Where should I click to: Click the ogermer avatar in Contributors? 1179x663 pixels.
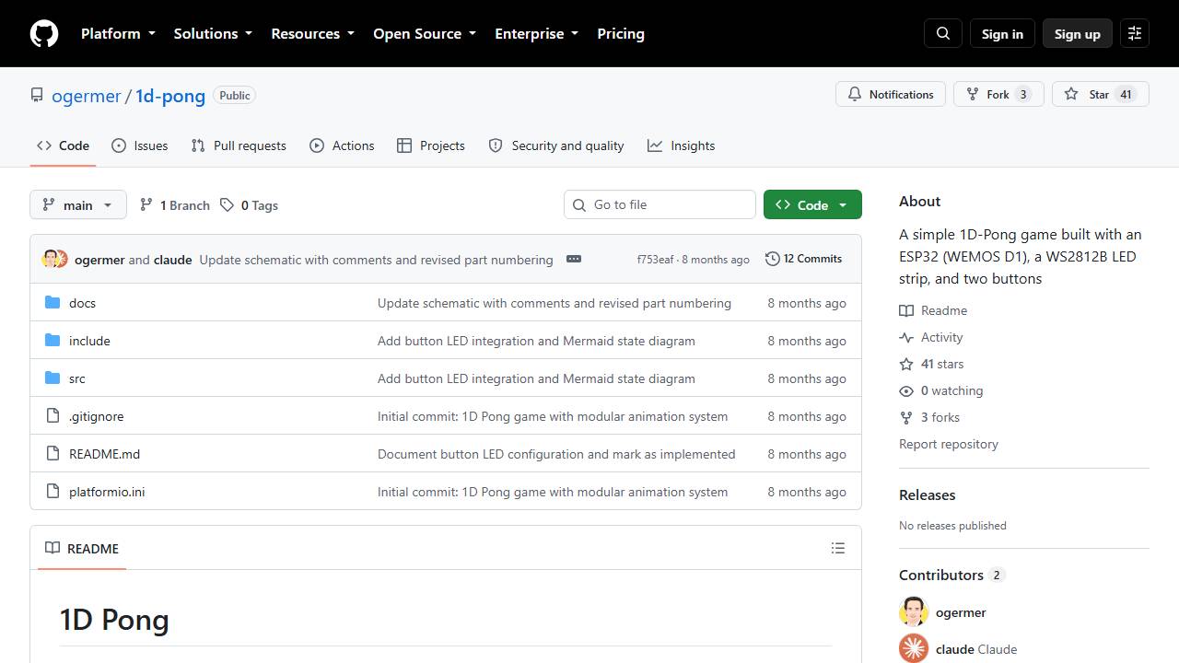coord(914,612)
